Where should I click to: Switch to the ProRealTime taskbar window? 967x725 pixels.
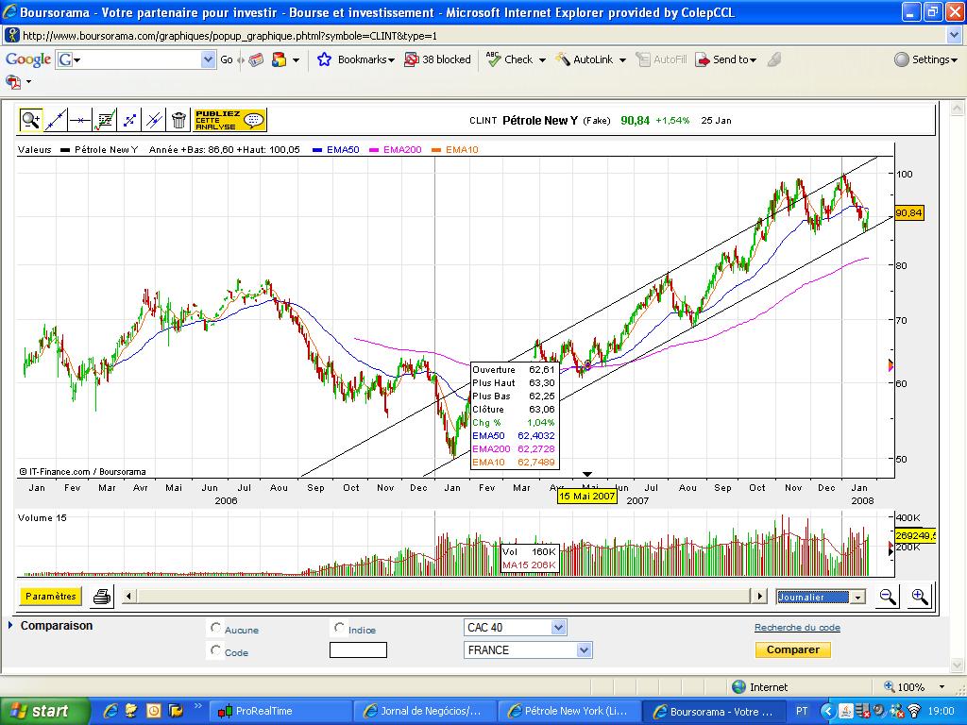click(x=281, y=712)
